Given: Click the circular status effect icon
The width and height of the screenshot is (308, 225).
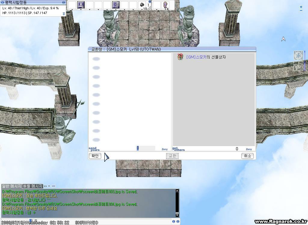Looking at the screenshot, I should tap(298, 56).
